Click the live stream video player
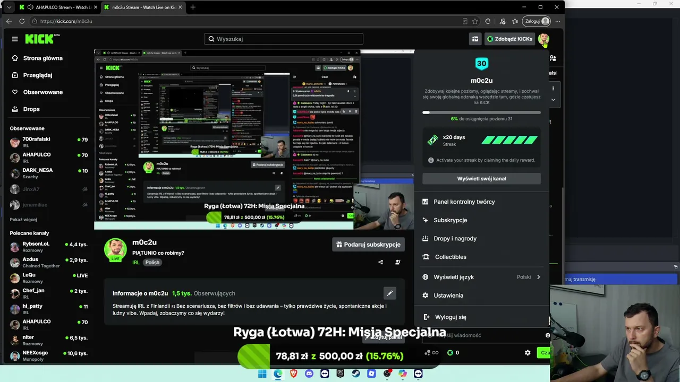Image resolution: width=680 pixels, height=382 pixels. click(254, 140)
